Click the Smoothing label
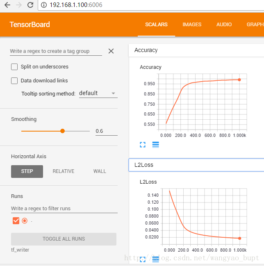The image size is (264, 266). pyautogui.click(x=24, y=119)
